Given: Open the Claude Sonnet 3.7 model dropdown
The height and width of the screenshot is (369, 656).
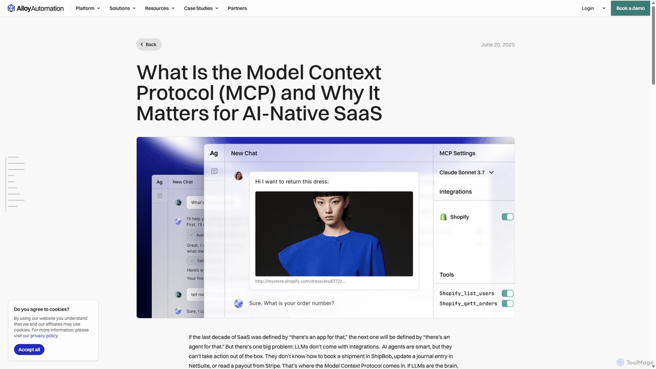Looking at the screenshot, I should [466, 172].
